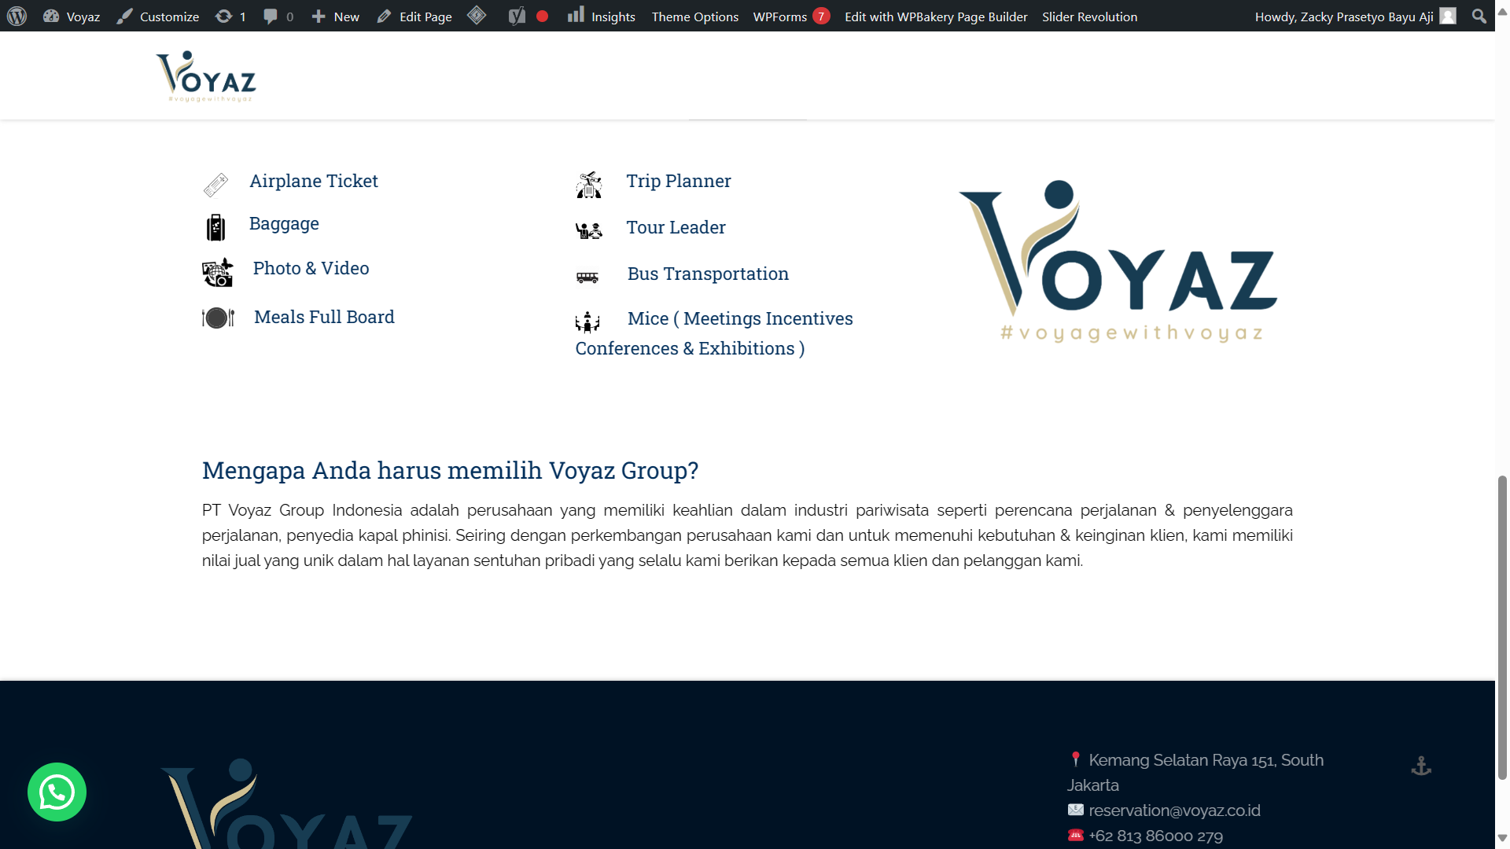Viewport: 1510px width, 849px height.
Task: Select Slider Revolution from the admin bar
Action: 1089,16
